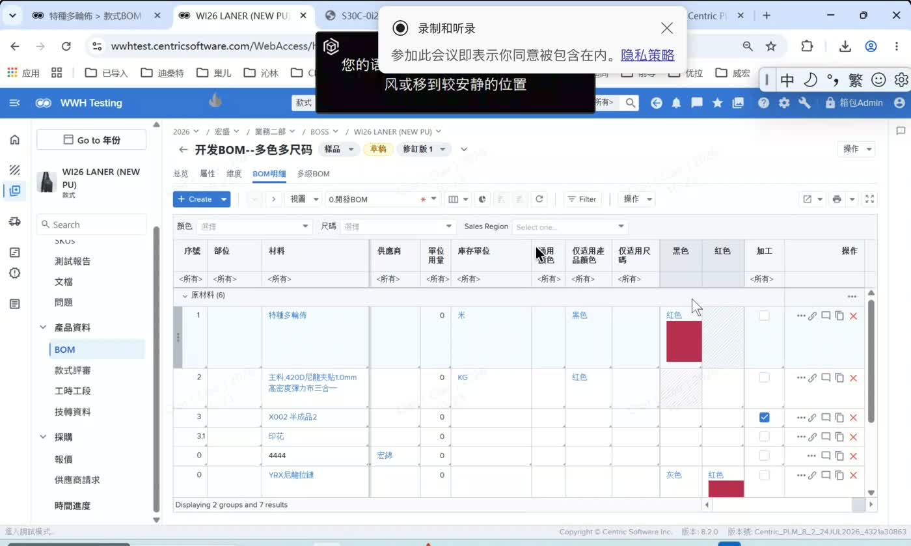911x546 pixels.
Task: Open the settings gear in the blue header
Action: (x=784, y=103)
